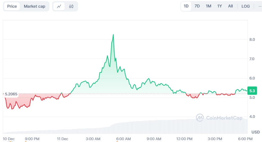
Task: Switch to line chart view
Action: point(59,6)
